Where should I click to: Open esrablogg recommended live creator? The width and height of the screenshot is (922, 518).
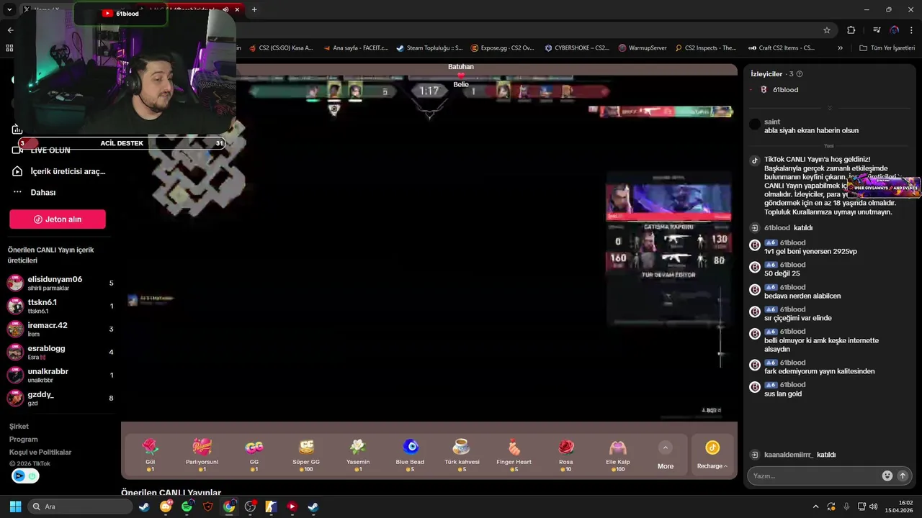click(x=61, y=352)
